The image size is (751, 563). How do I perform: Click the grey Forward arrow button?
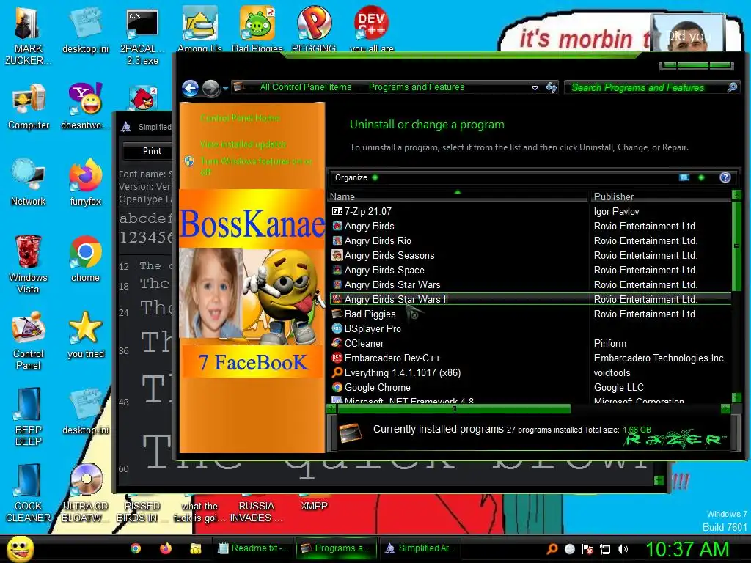(210, 88)
